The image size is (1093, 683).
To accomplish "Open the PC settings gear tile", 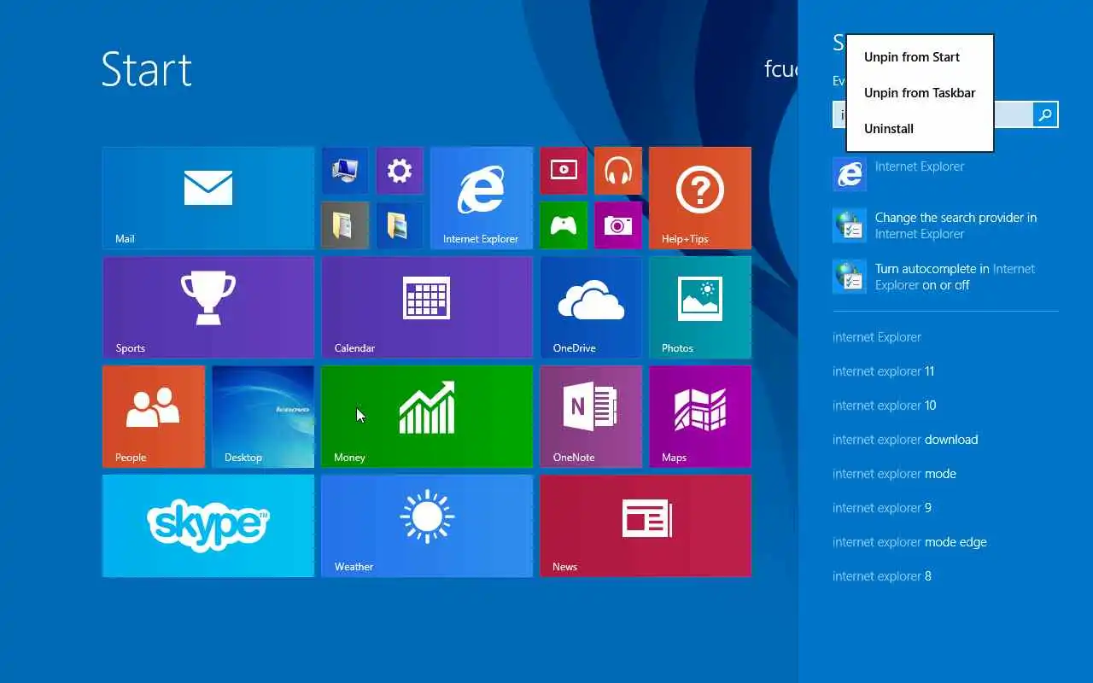I will 400,171.
